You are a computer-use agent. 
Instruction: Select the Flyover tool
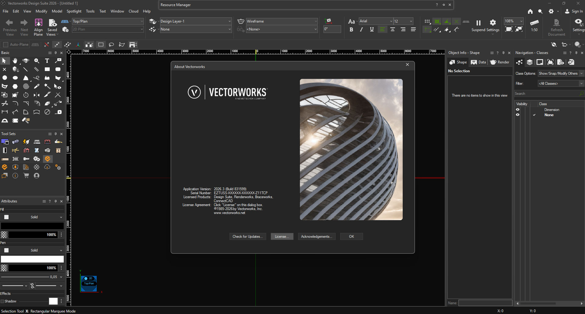(x=26, y=61)
